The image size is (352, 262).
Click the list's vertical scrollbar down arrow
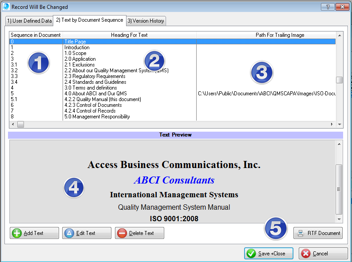point(340,124)
